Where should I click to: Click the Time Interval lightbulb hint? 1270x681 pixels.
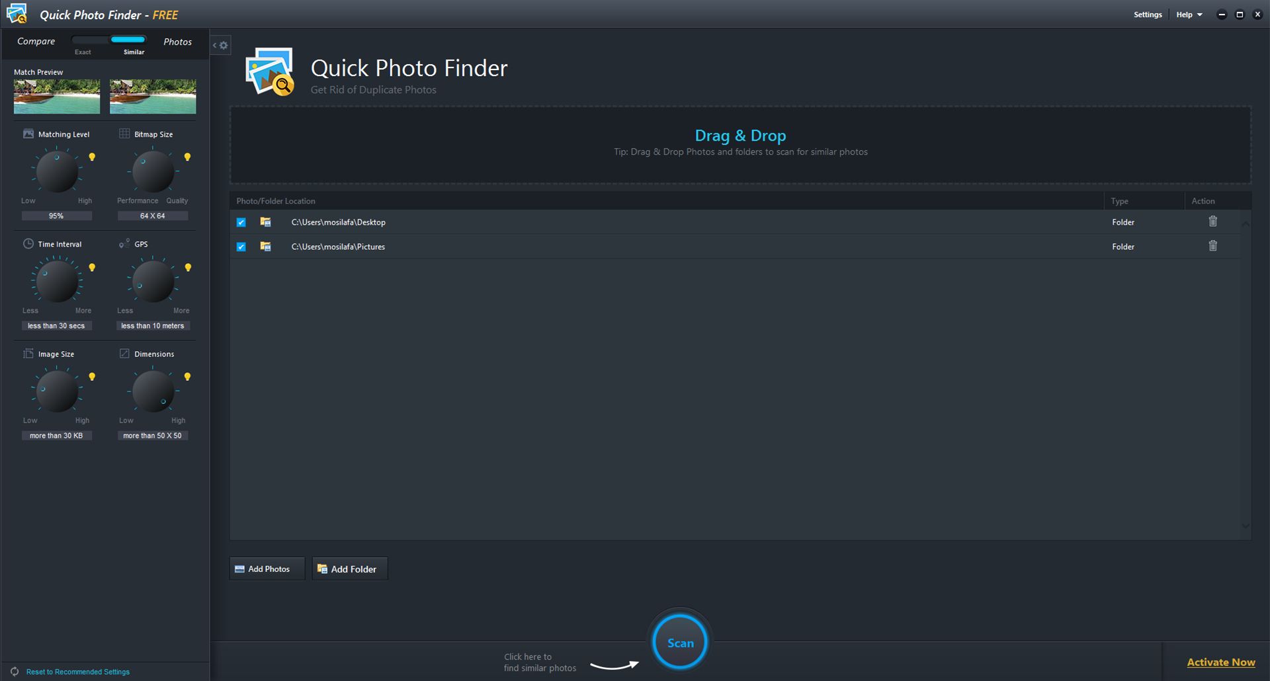point(92,268)
